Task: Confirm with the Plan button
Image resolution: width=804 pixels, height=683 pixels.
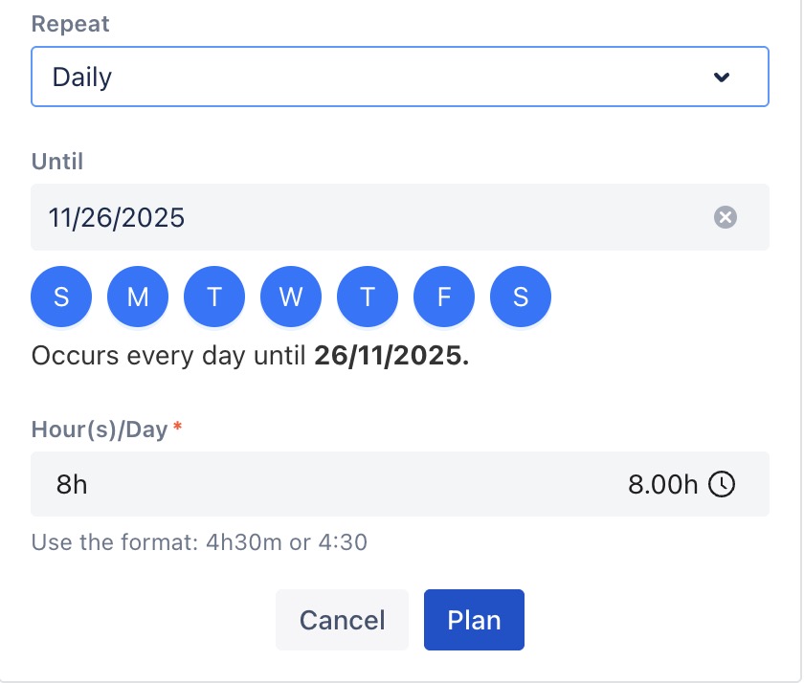Action: coord(474,620)
